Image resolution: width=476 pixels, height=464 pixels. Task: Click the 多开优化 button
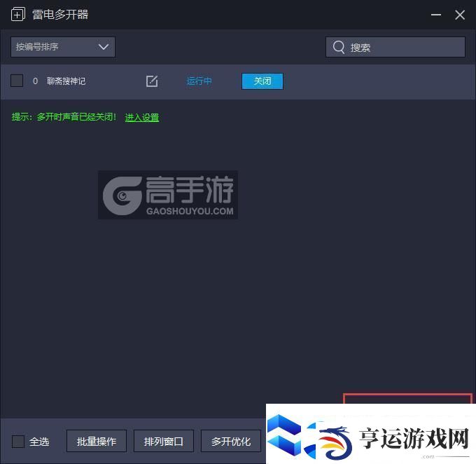231,441
